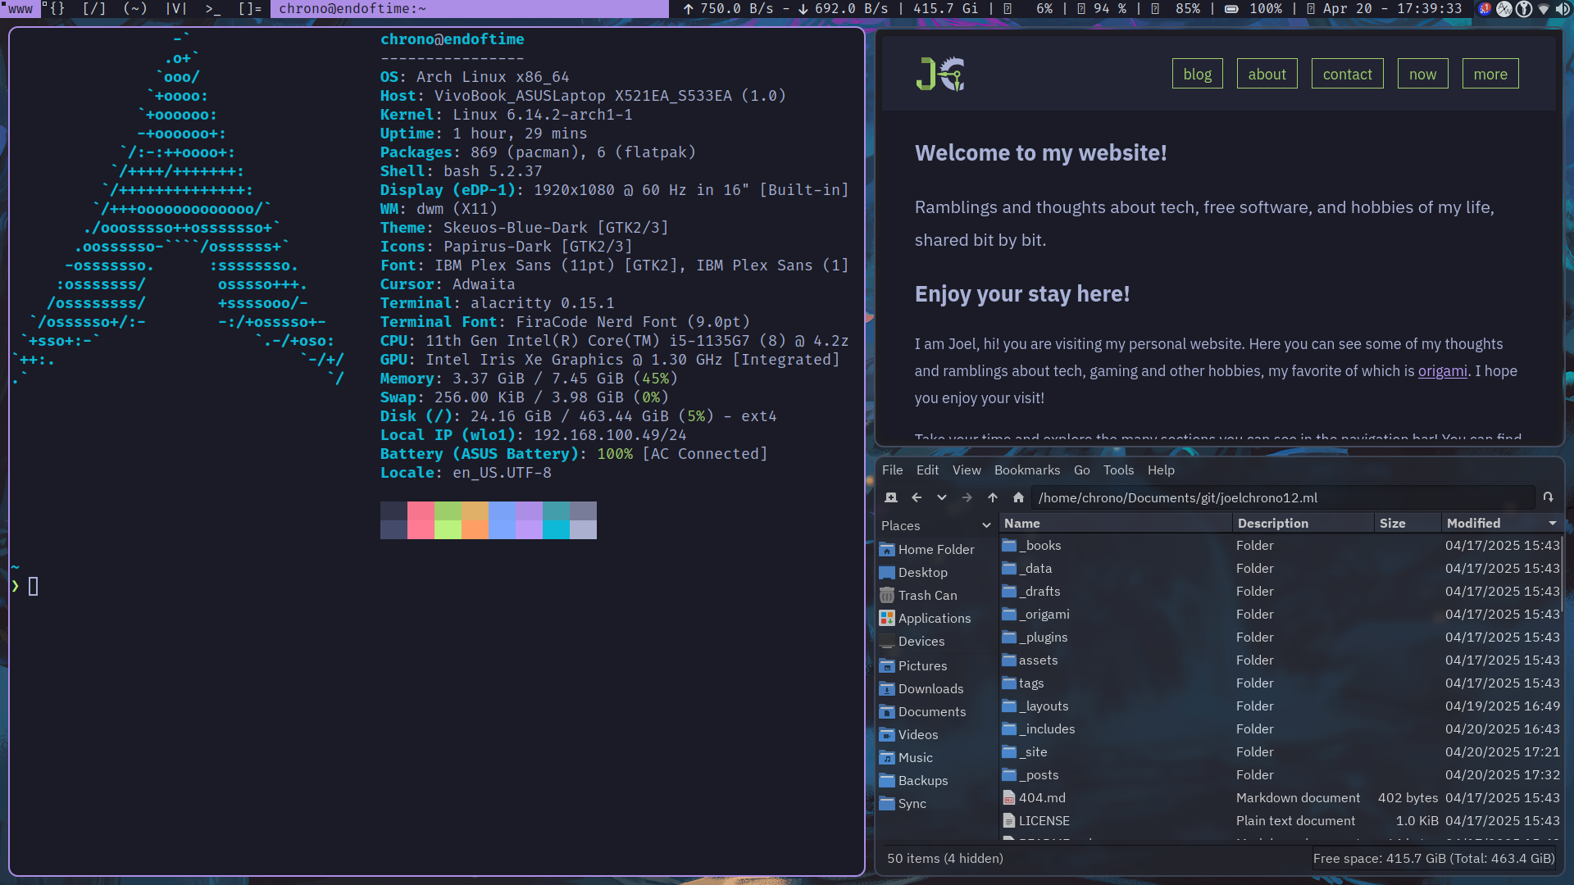Sort files by Name column header
The image size is (1574, 885).
(x=1116, y=523)
